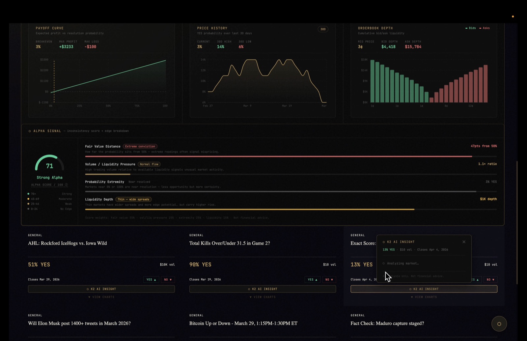Click the Max Profit value +$3233

pos(66,47)
